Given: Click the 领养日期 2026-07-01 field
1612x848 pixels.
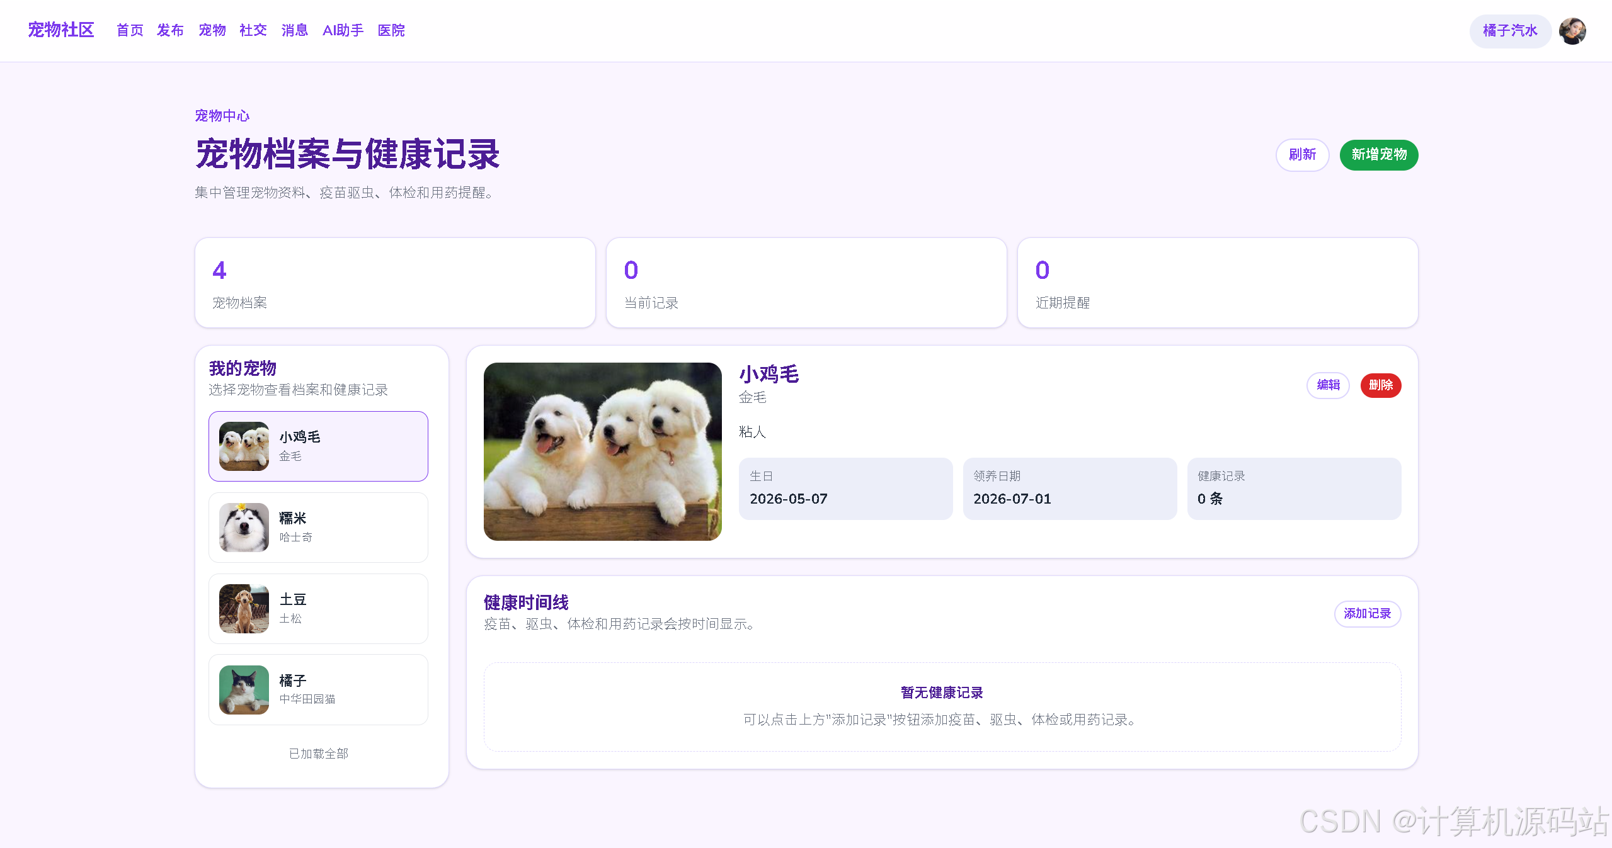Looking at the screenshot, I should [x=1070, y=489].
